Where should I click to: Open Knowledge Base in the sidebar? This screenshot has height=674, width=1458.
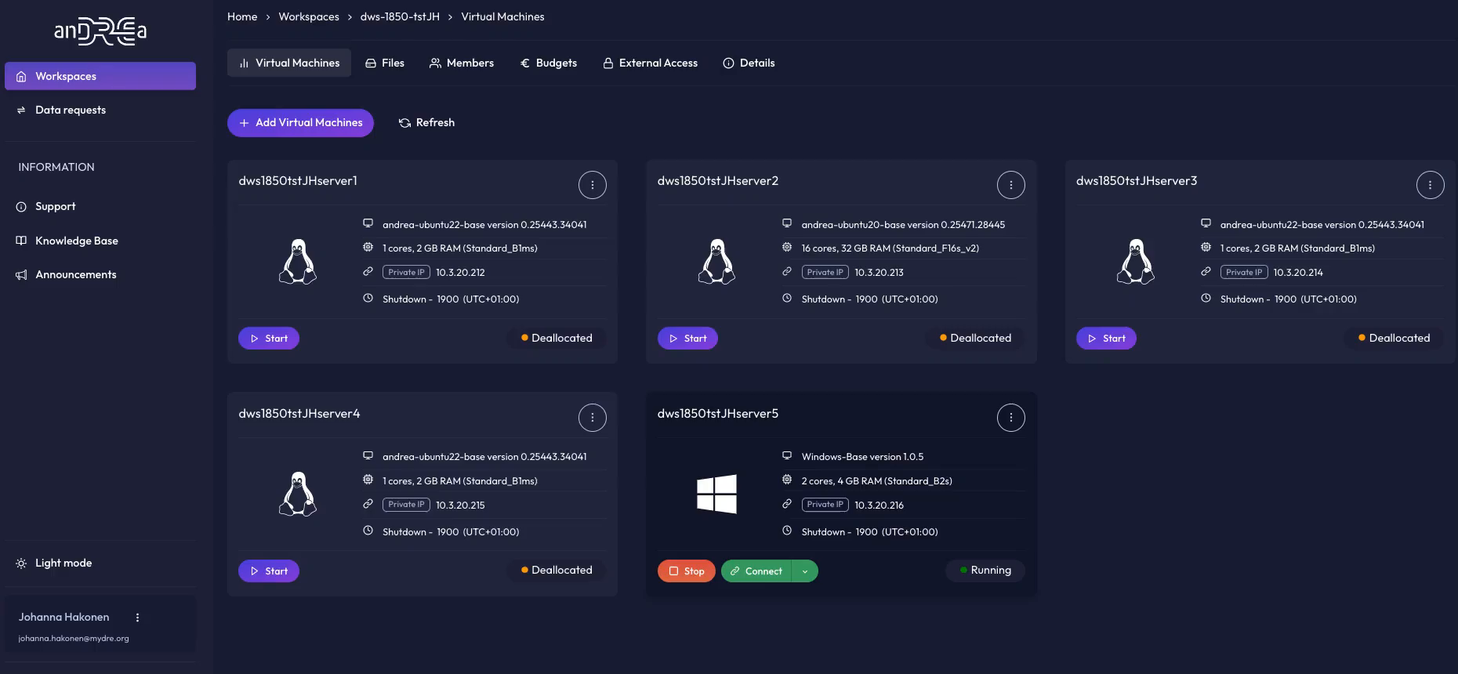100,241
